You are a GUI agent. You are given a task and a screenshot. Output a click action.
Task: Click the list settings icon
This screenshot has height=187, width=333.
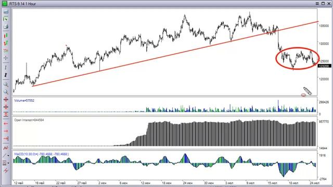coord(5,163)
